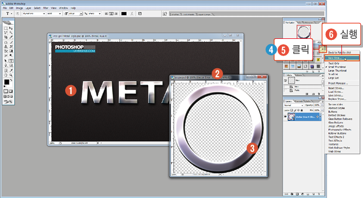This screenshot has height=198, width=363.
Task: Choose Small Thumbnail view option
Action: click(337, 67)
